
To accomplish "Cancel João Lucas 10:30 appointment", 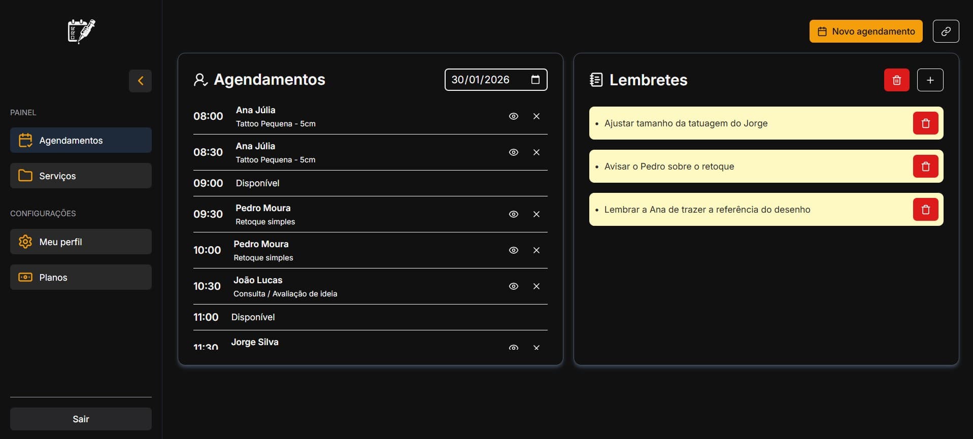I will click(536, 286).
